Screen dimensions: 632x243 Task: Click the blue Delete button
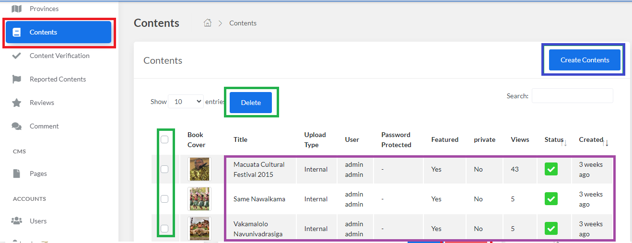tap(251, 103)
